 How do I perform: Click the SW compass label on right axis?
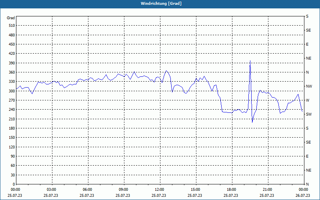click(x=309, y=114)
